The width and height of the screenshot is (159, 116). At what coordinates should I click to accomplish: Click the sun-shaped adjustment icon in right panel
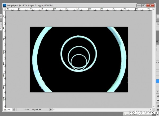158,96
